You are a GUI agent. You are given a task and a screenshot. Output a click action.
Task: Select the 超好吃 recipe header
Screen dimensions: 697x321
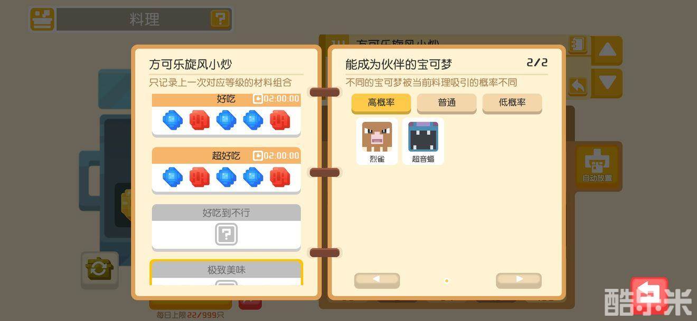tap(227, 155)
